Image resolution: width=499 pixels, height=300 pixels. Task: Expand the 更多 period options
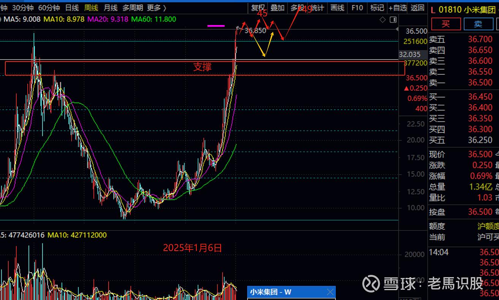pos(156,8)
